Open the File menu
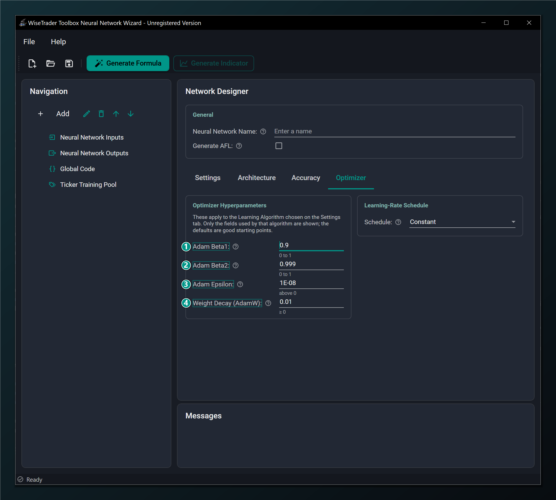The width and height of the screenshot is (556, 500). click(29, 42)
